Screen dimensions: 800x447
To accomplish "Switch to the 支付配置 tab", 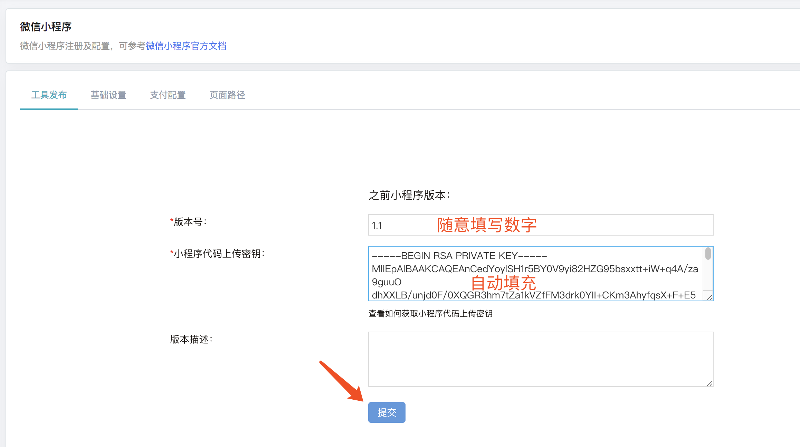I will [x=168, y=95].
